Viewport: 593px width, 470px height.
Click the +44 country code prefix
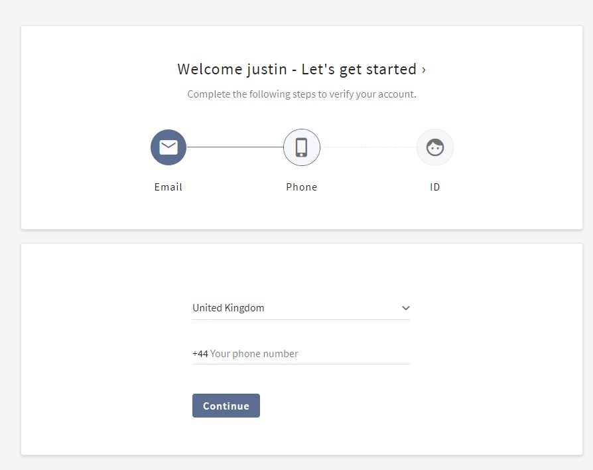(200, 354)
